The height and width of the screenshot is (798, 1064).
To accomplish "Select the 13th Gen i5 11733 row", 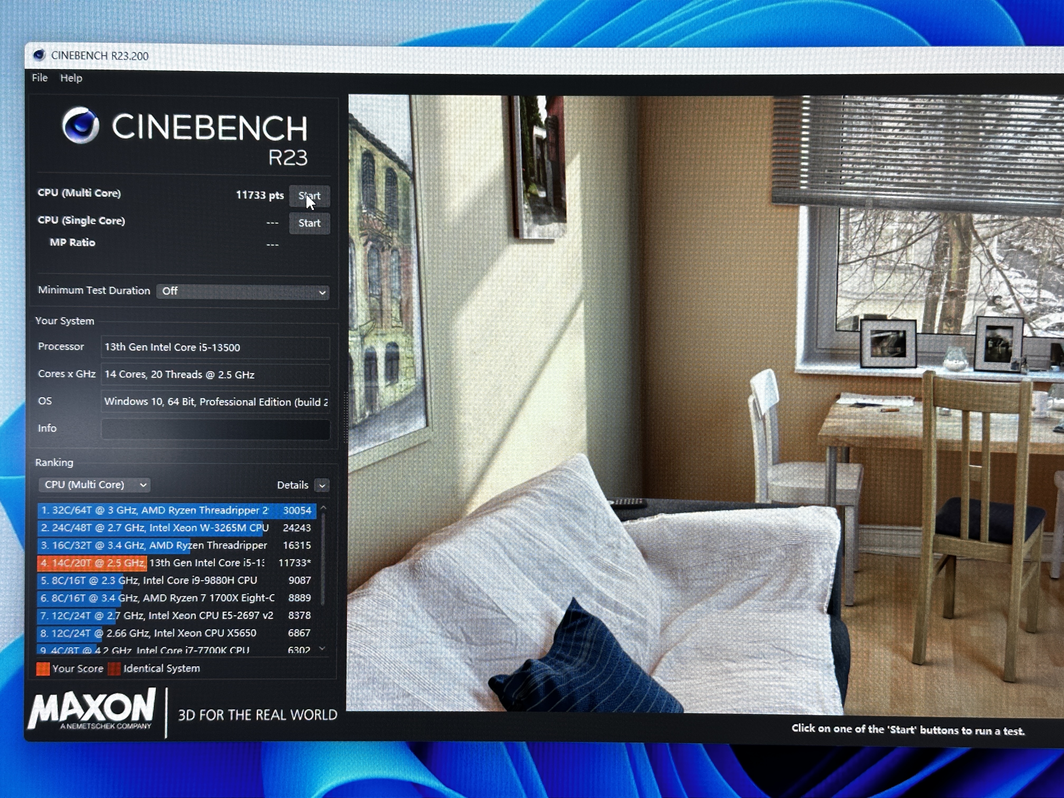I will [177, 563].
